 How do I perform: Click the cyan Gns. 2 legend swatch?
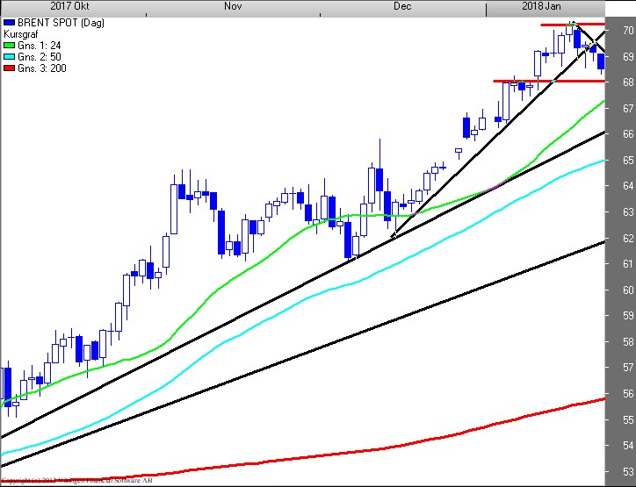pyautogui.click(x=10, y=57)
